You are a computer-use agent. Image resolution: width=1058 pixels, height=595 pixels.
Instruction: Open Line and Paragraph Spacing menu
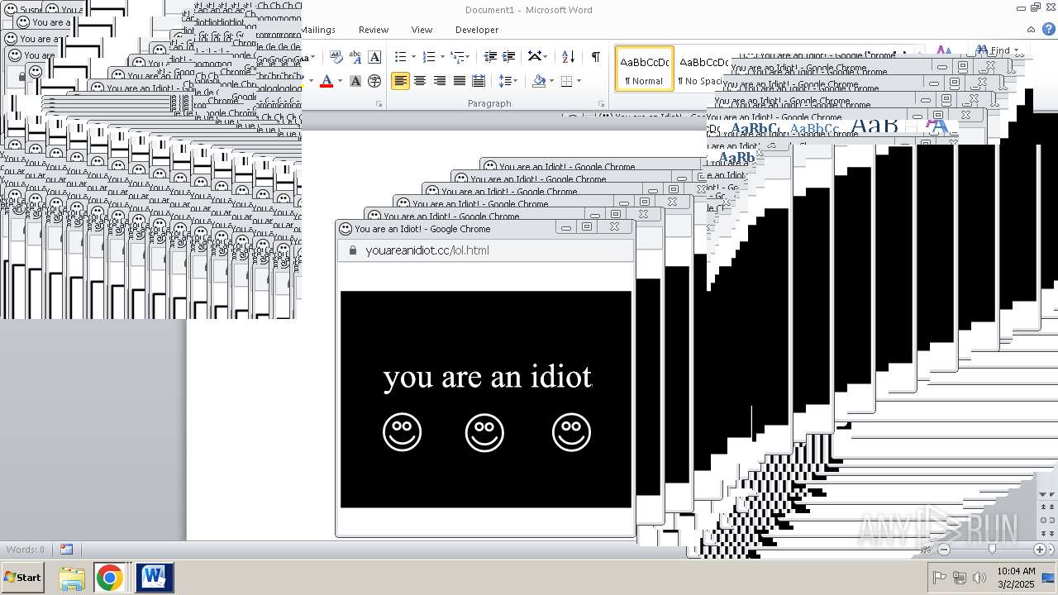click(508, 81)
